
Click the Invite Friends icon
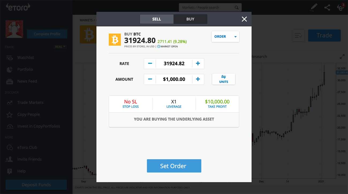10,159
